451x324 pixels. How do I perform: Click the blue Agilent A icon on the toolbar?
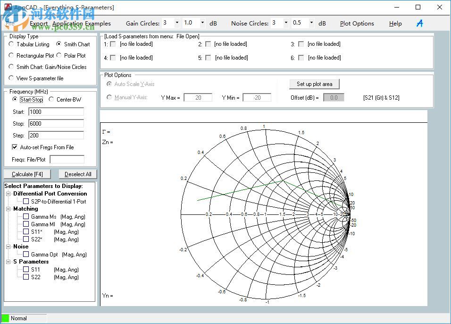click(x=419, y=23)
